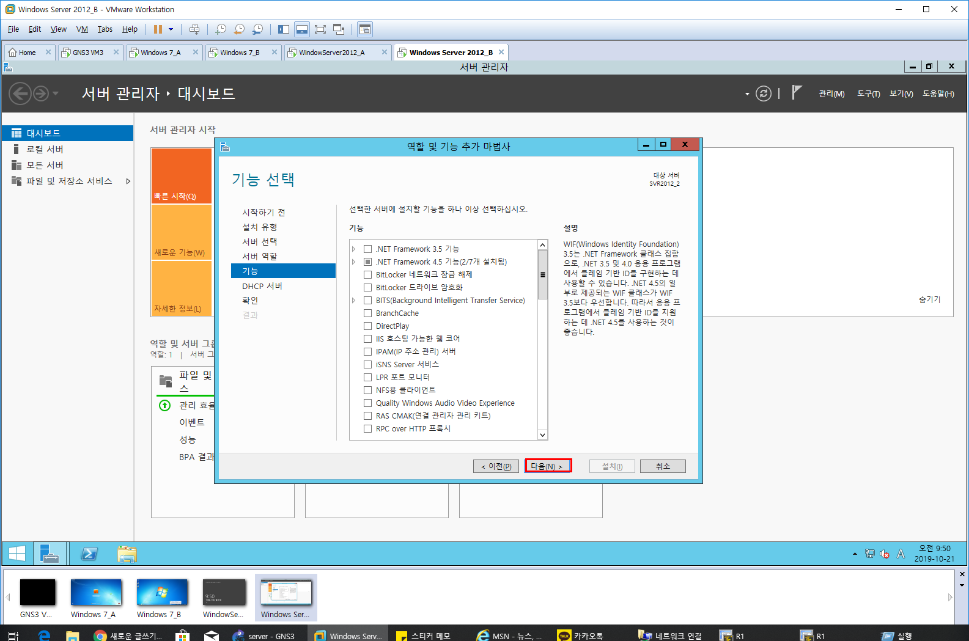969x641 pixels.
Task: Click the guest network tray icon
Action: 870,554
